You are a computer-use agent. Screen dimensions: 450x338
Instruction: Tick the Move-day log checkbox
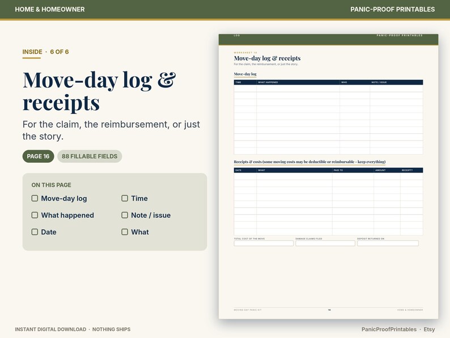[35, 198]
